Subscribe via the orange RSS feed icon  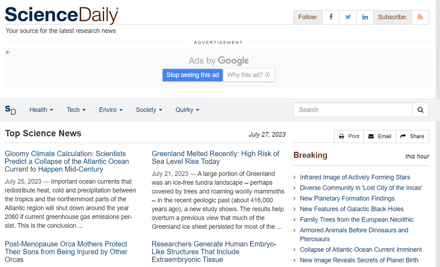(x=420, y=17)
